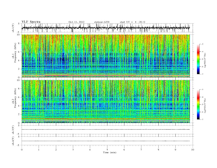Click the ch.2 spectrogram plot

click(x=105, y=102)
